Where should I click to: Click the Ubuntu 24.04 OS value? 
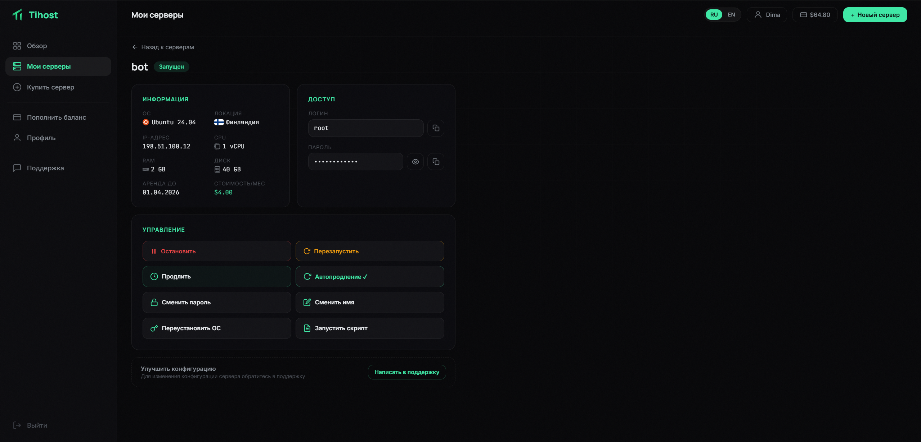click(174, 122)
